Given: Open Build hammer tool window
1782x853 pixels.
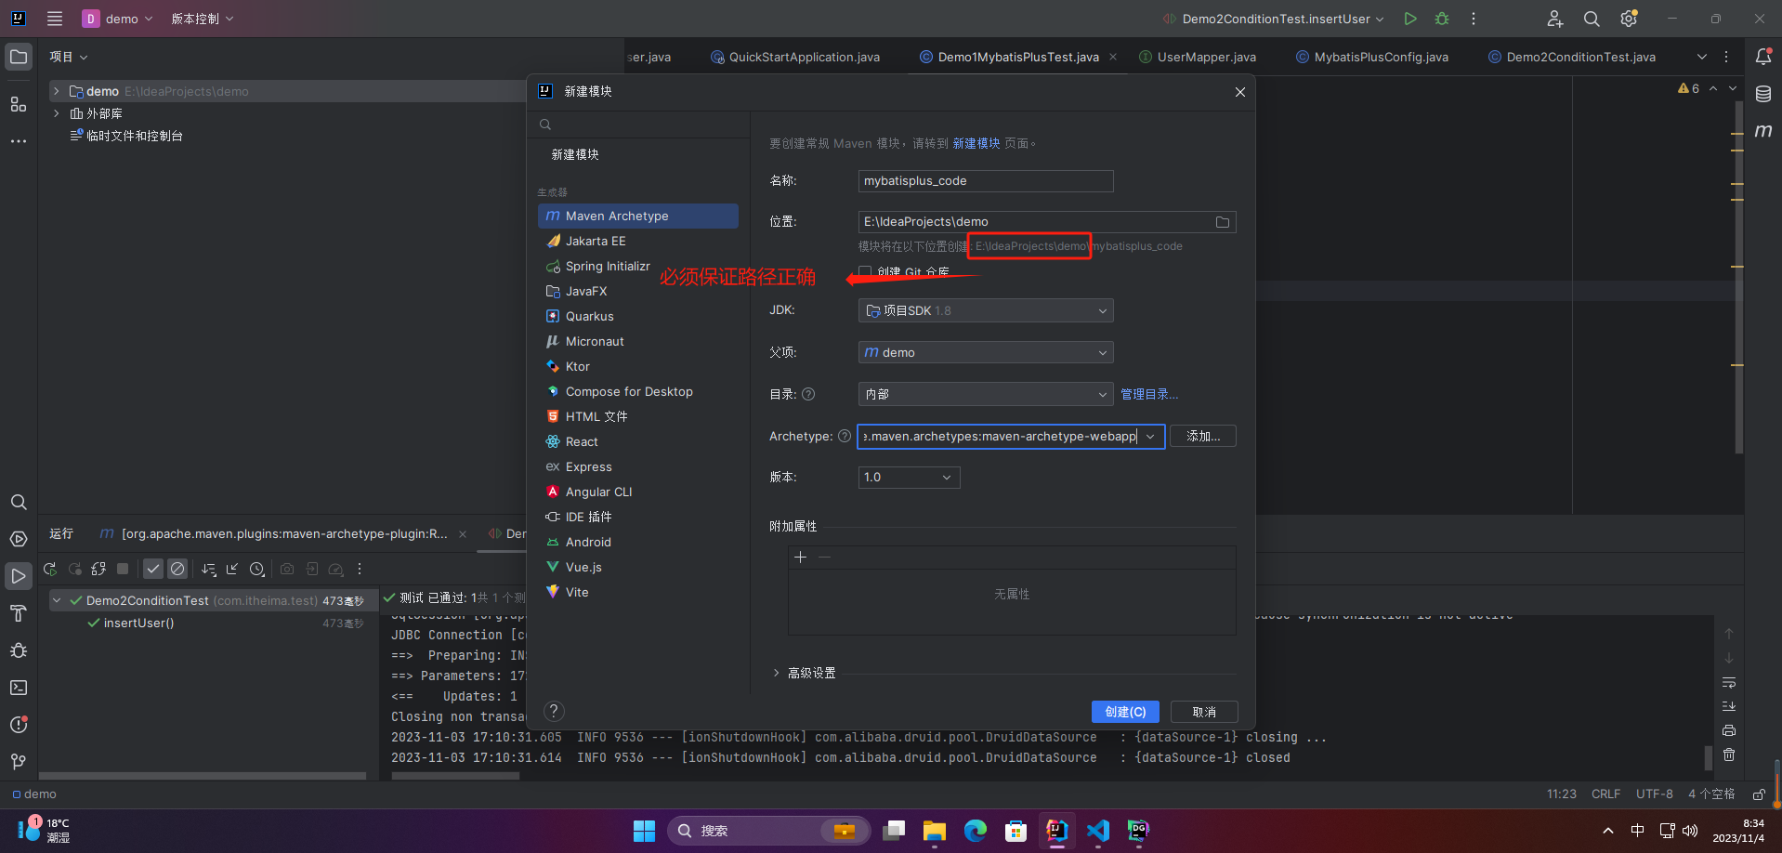Looking at the screenshot, I should point(19,613).
